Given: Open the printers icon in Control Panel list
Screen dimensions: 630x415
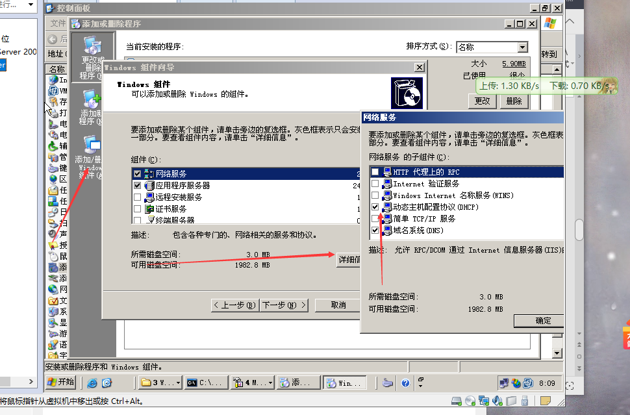Looking at the screenshot, I should [53, 113].
